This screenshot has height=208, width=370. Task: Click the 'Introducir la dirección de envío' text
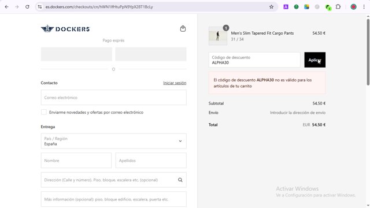pos(298,113)
